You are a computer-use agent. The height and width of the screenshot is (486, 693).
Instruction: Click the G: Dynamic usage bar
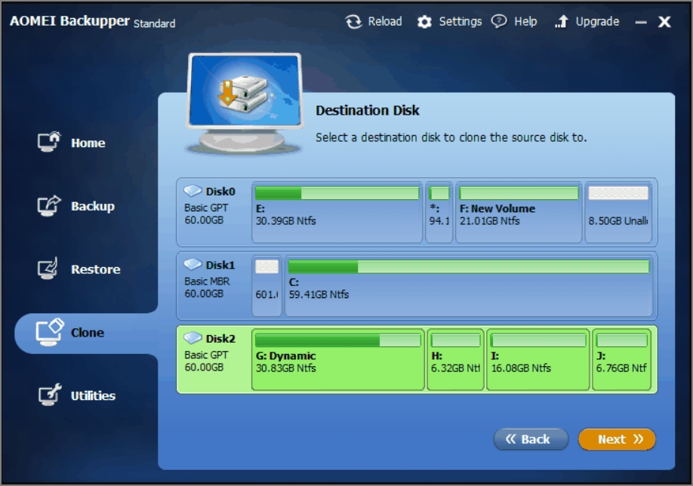pos(337,340)
